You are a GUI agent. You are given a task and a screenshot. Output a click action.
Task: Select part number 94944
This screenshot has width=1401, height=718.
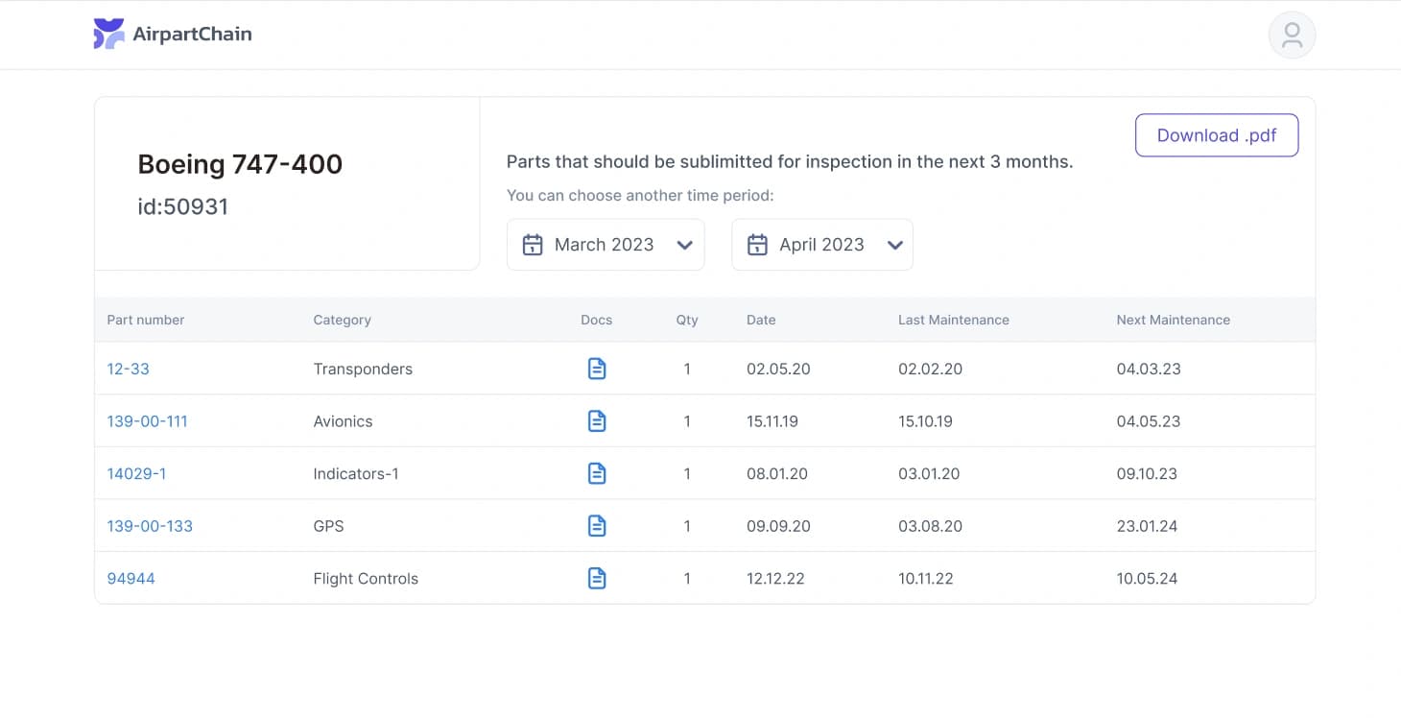point(131,578)
